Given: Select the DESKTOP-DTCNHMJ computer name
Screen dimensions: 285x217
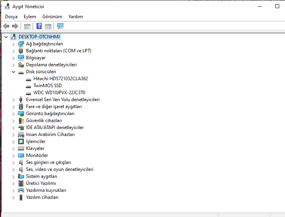Looking at the screenshot, I should pyautogui.click(x=39, y=37).
